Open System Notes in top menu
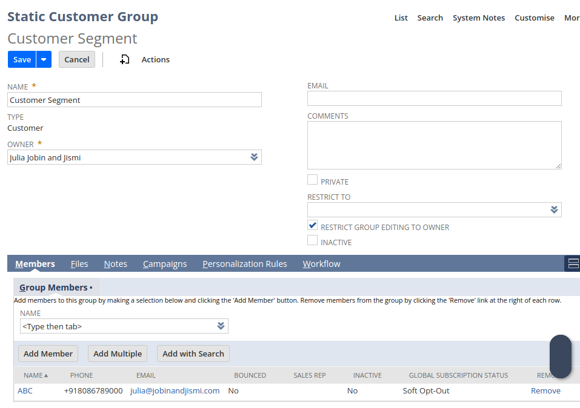The image size is (580, 408). point(478,18)
